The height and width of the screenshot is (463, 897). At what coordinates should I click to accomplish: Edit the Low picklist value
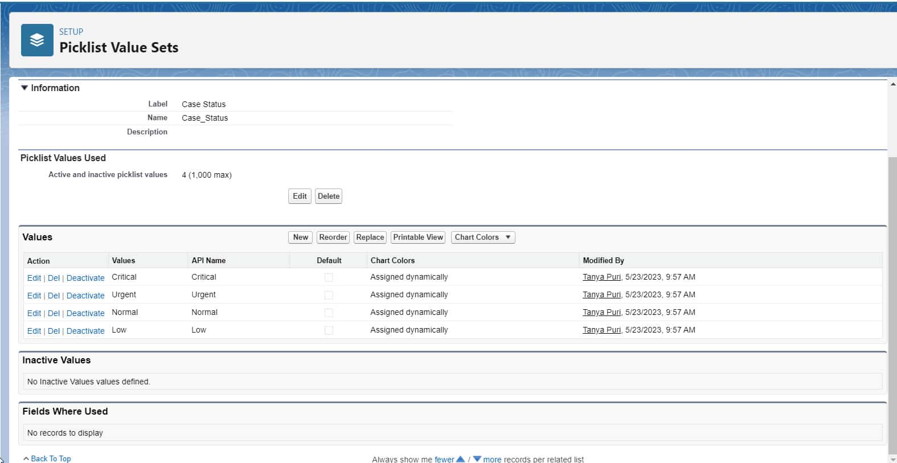(34, 331)
